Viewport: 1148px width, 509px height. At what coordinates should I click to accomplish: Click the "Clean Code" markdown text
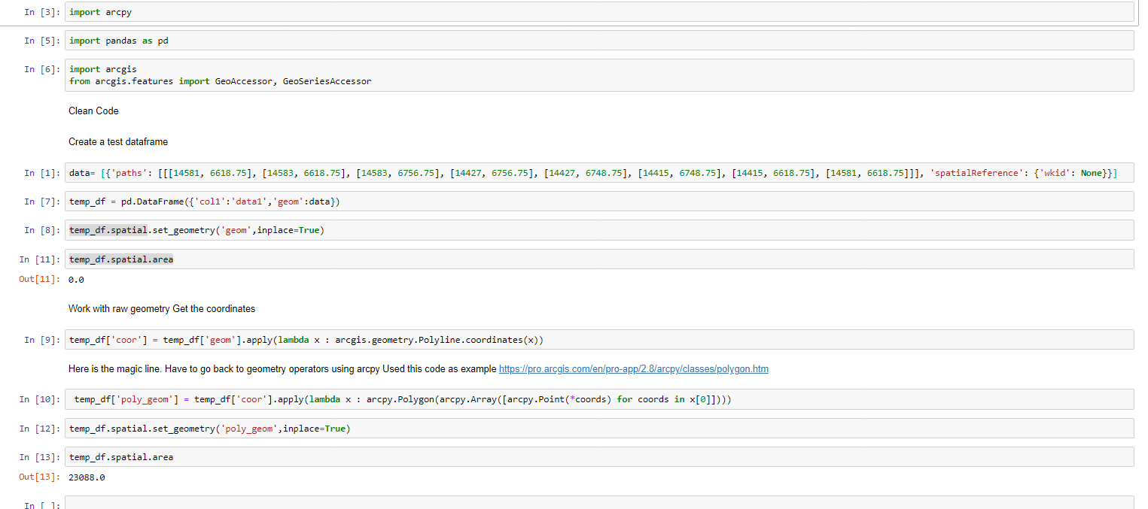(93, 111)
